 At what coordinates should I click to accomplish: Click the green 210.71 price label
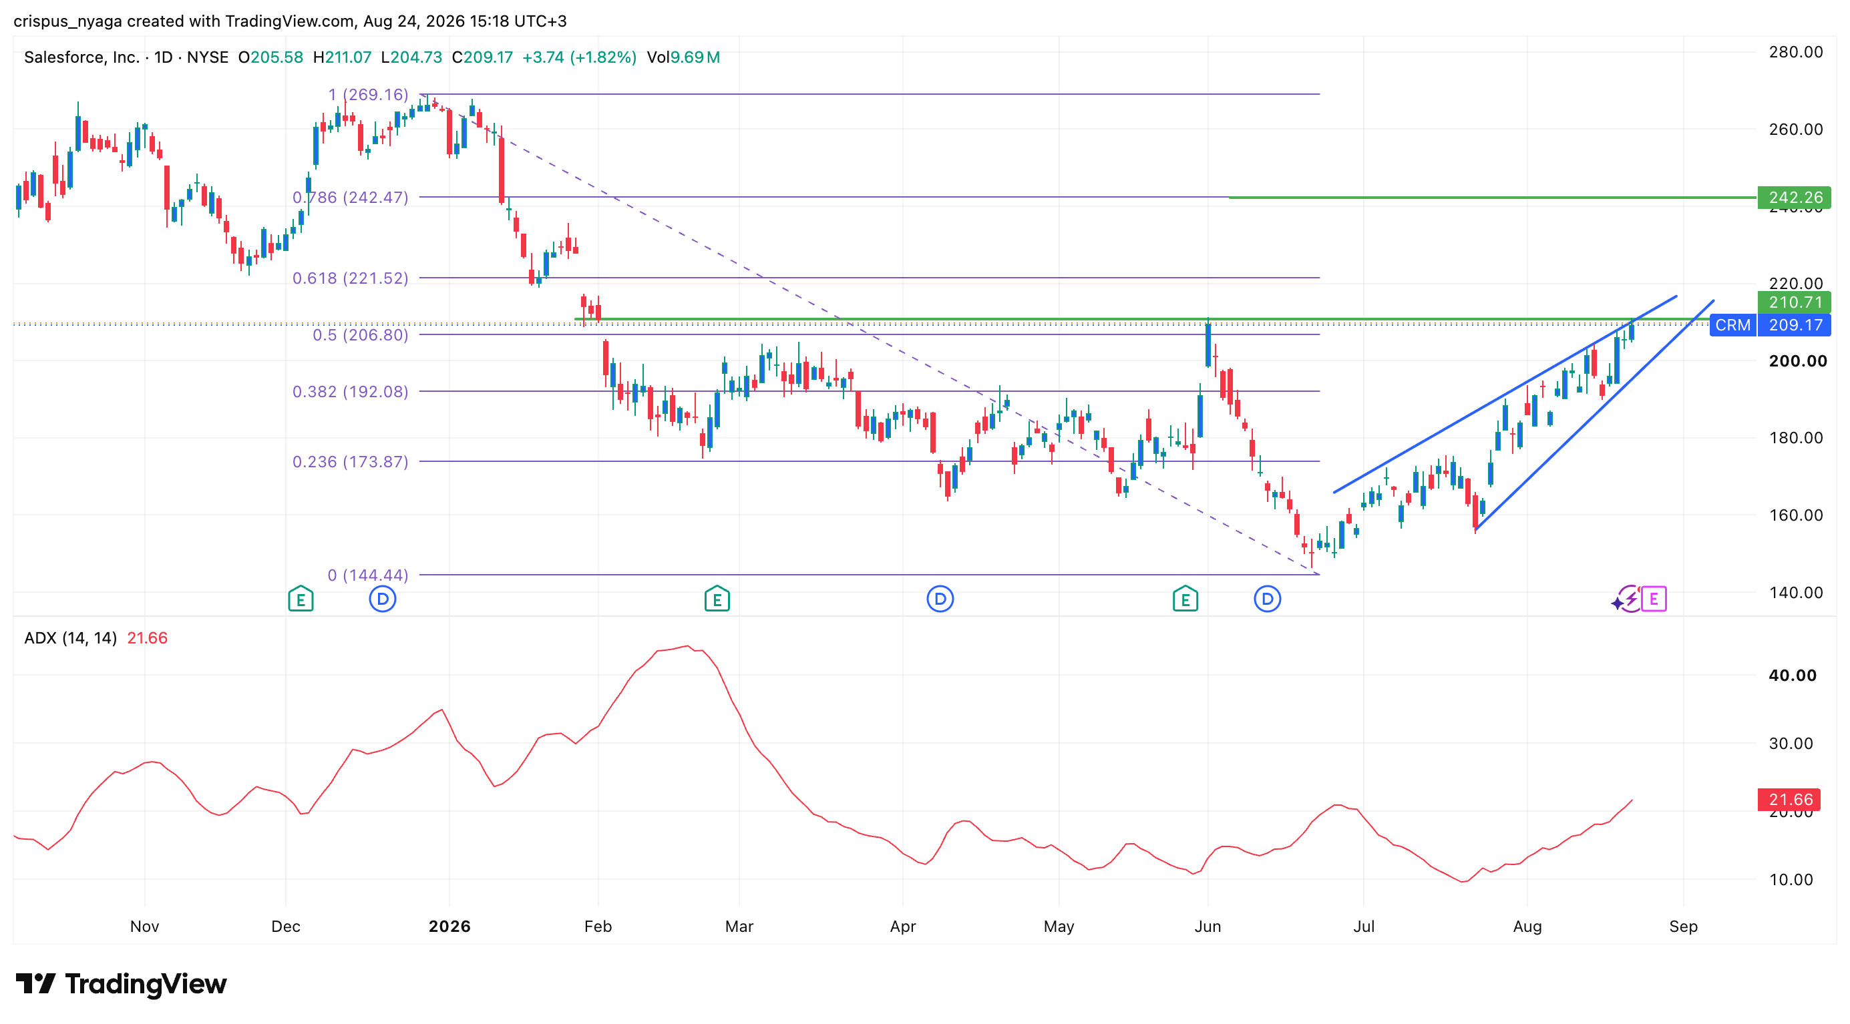[1794, 302]
